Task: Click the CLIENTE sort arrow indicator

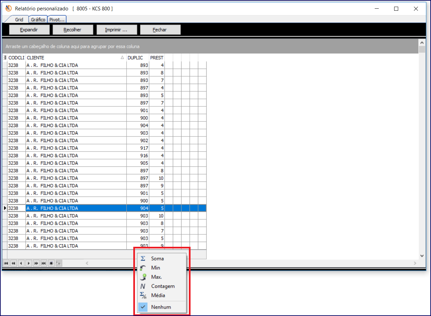Action: (123, 58)
